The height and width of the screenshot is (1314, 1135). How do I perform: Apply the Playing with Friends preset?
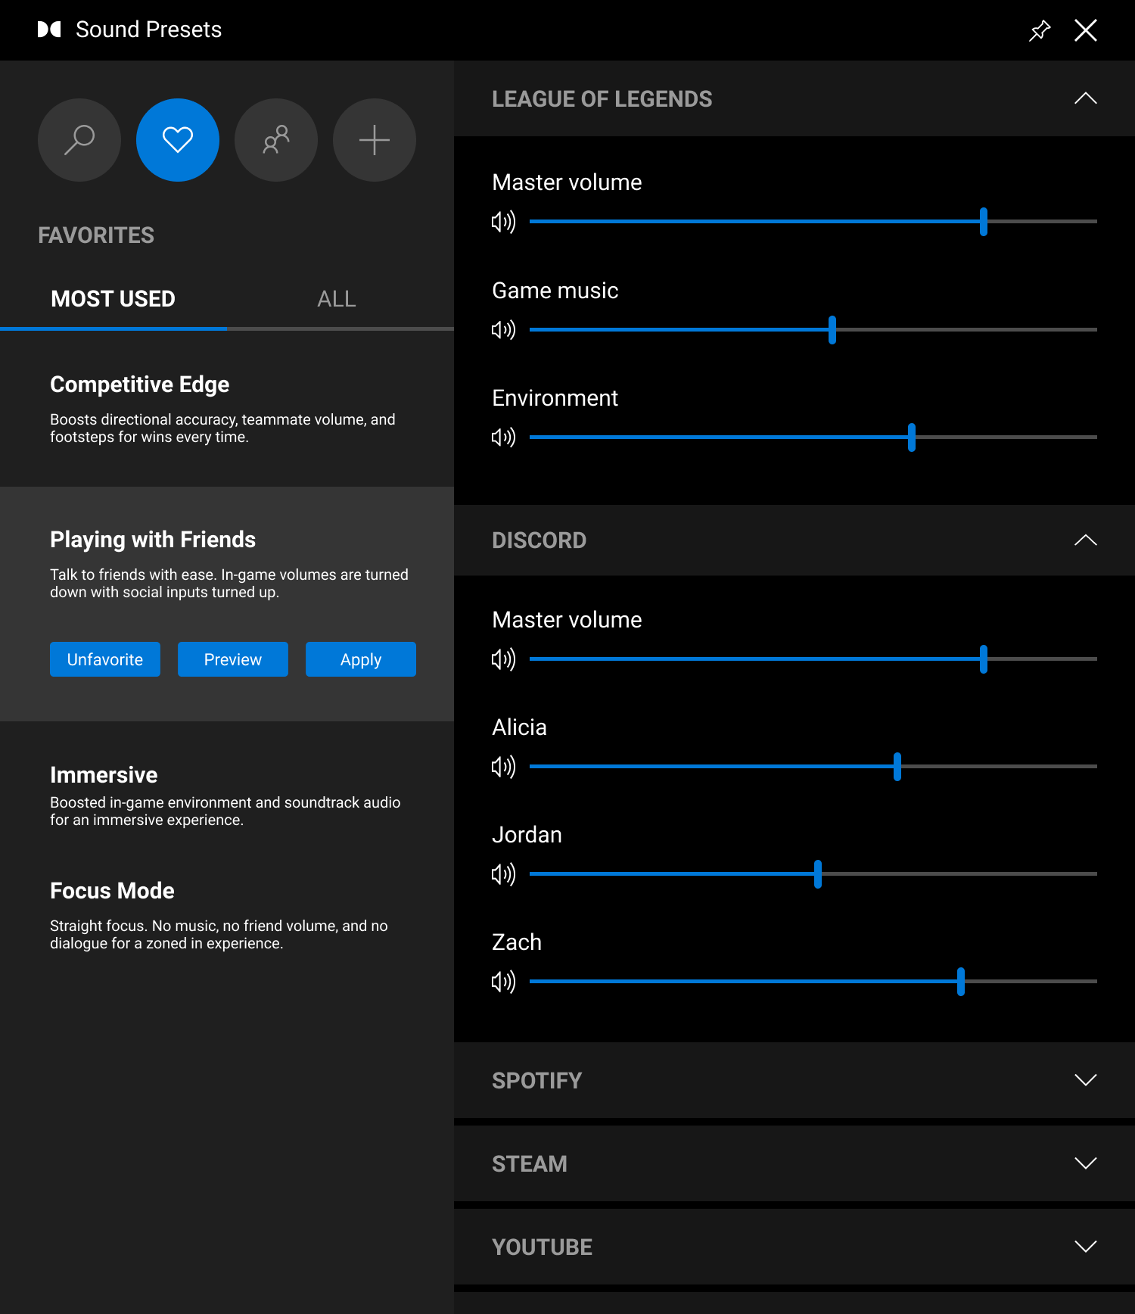click(x=361, y=659)
